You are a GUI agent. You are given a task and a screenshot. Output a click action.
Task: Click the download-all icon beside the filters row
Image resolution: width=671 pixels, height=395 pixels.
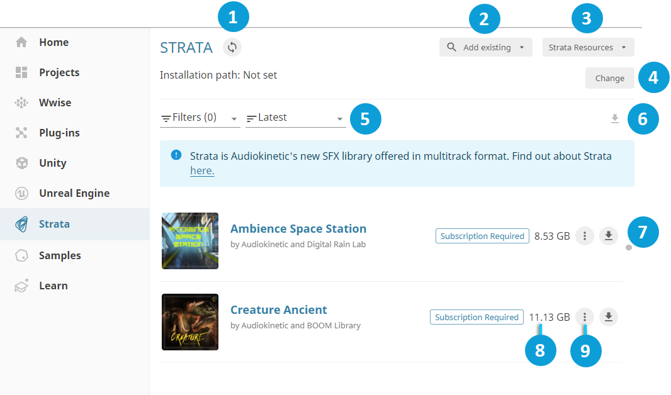615,118
